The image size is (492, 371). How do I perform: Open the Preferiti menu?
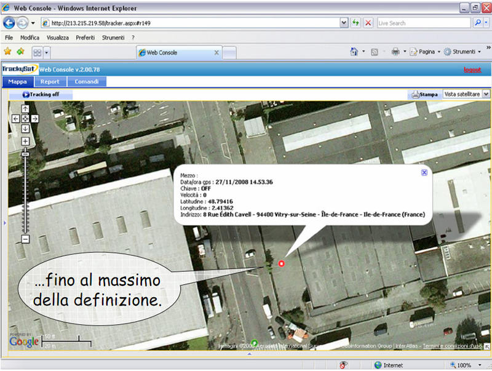(85, 38)
